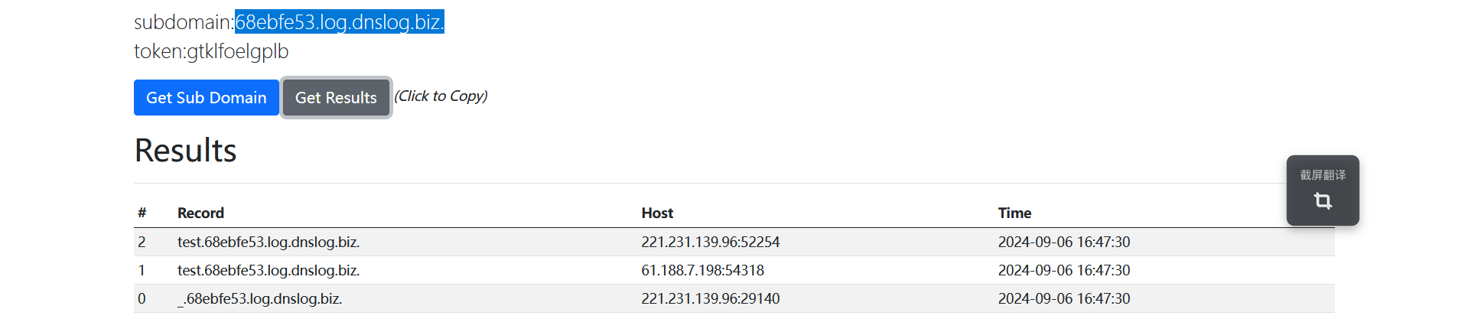Click the timestamp in row 2

click(x=1064, y=243)
